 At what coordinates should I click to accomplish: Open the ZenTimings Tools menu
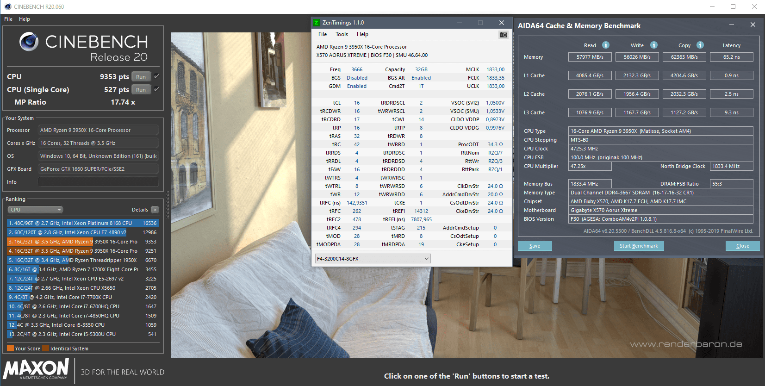point(342,34)
